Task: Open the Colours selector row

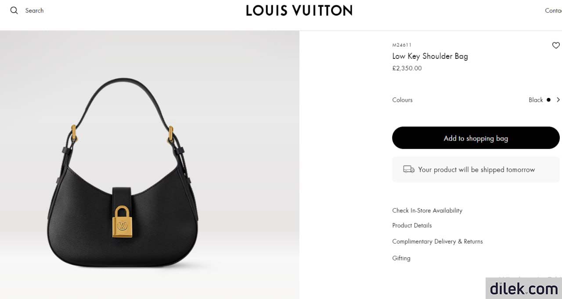Action: click(x=476, y=100)
